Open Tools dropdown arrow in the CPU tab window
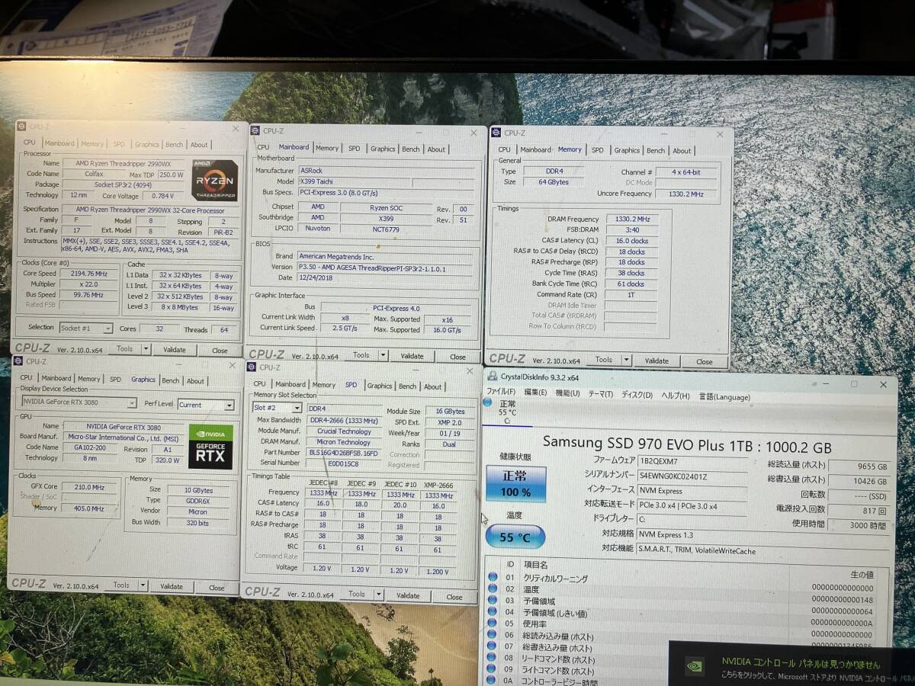This screenshot has width=915, height=686. tap(146, 349)
